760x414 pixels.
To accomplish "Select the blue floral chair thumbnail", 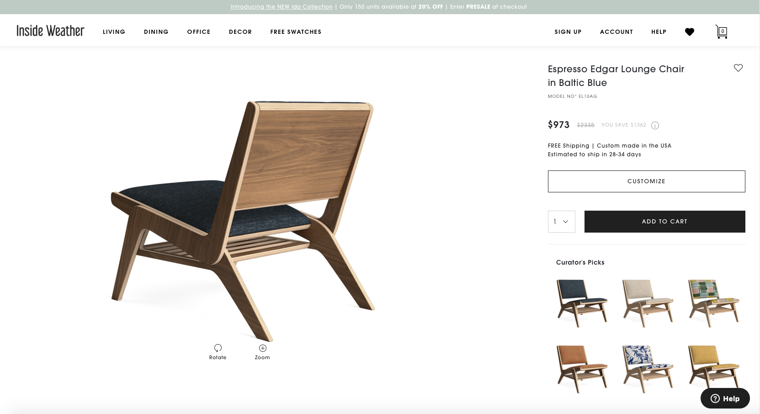I will tap(648, 369).
